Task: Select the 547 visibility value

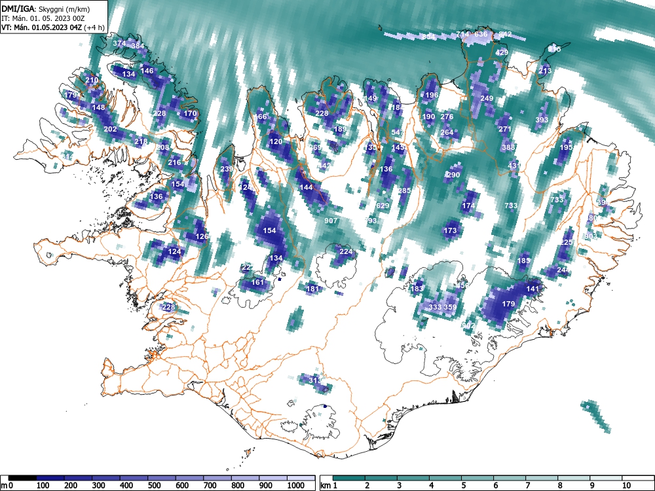Action: (x=398, y=132)
